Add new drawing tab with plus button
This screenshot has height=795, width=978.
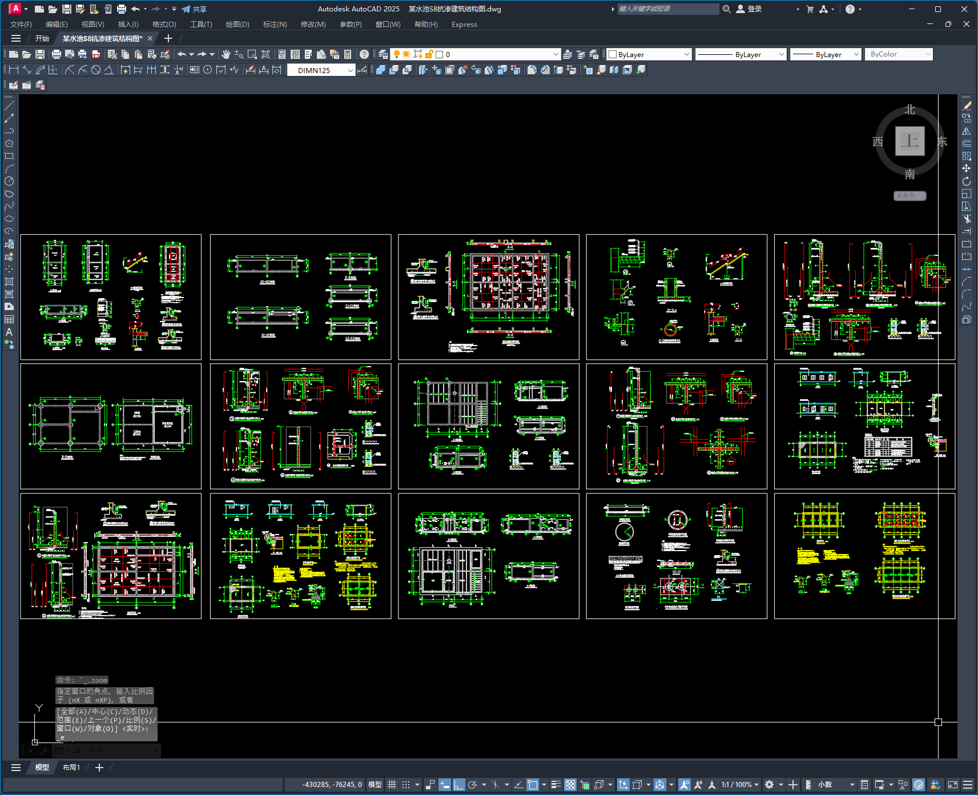point(168,39)
